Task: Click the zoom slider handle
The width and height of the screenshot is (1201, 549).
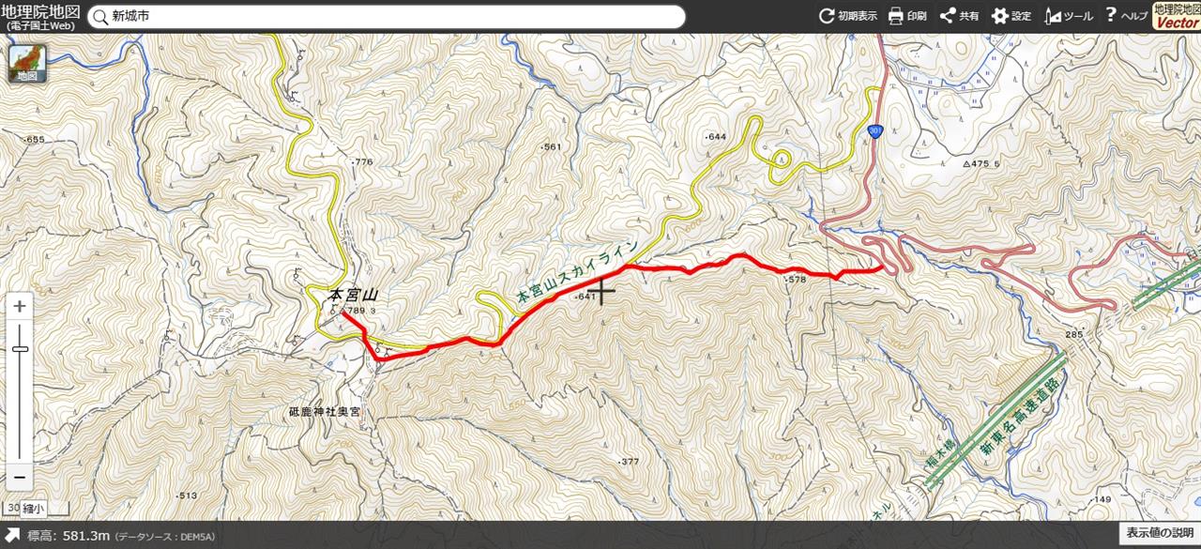Action: (x=20, y=349)
